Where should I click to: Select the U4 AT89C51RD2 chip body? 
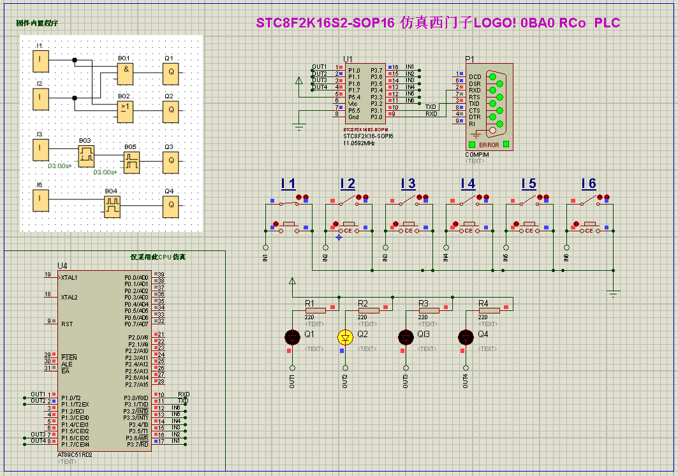click(x=105, y=361)
